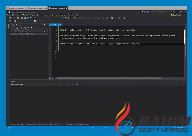Screen dimensions: 192x136
Task: Open the Tools menu
Action: point(51,15)
